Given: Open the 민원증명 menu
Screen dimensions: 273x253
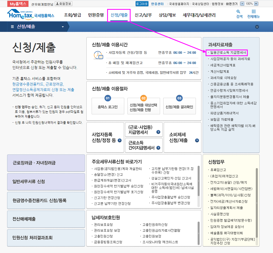Looking at the screenshot, I should click(96, 15).
